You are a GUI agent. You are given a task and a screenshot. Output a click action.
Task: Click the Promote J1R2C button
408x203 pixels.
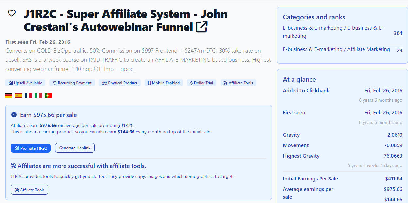tap(31, 148)
